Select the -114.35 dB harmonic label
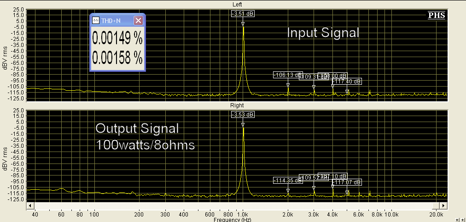The height and width of the screenshot is (222, 466). 288,181
